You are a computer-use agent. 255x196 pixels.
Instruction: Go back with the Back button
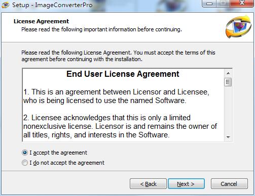(148, 184)
